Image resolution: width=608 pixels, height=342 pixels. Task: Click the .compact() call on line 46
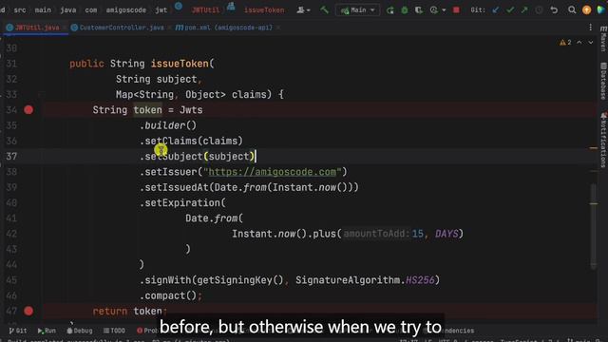[168, 295]
